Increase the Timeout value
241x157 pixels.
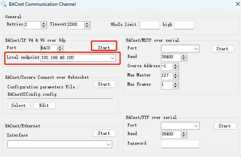coord(87,24)
